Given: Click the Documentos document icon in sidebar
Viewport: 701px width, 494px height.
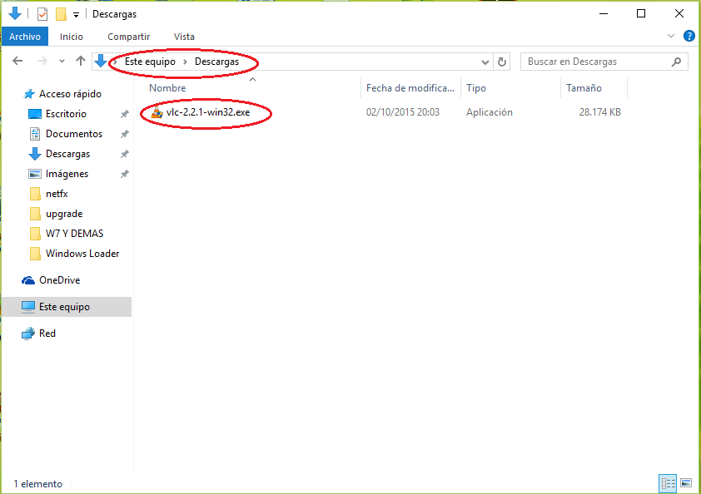Looking at the screenshot, I should point(35,134).
